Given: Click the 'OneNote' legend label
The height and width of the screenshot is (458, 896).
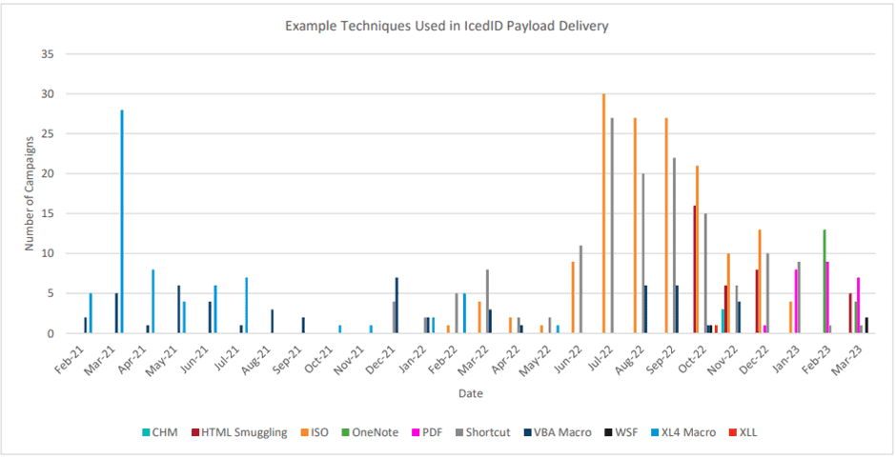Looking at the screenshot, I should coord(375,432).
